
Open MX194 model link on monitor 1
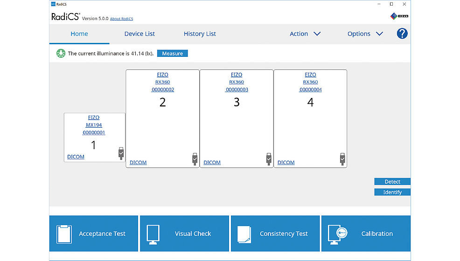(x=95, y=125)
